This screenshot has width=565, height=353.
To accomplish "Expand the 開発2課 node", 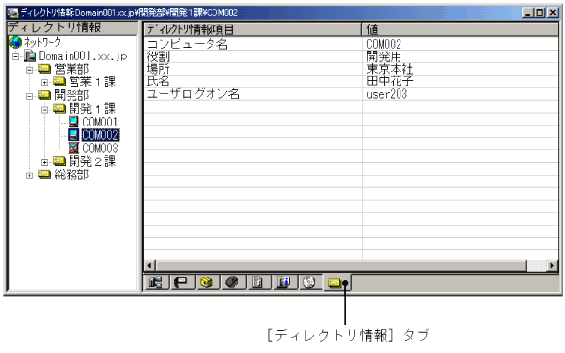I will coord(44,162).
